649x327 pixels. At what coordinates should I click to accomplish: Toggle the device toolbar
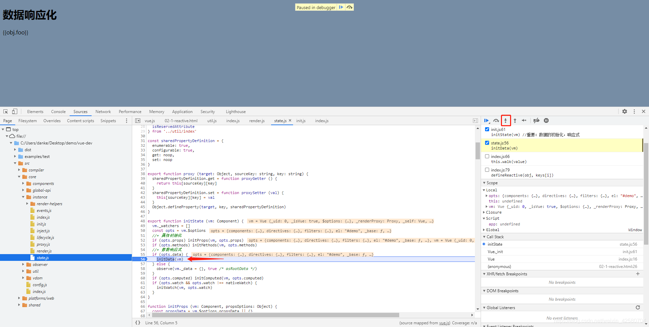(x=15, y=111)
